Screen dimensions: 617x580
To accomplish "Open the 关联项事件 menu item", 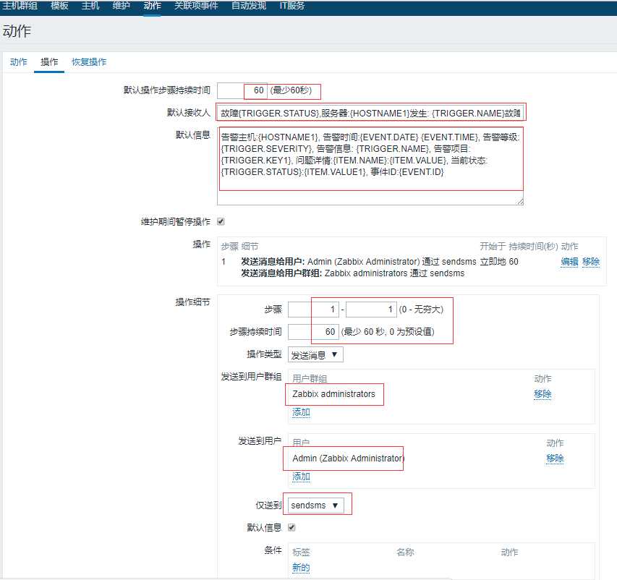I will point(196,6).
